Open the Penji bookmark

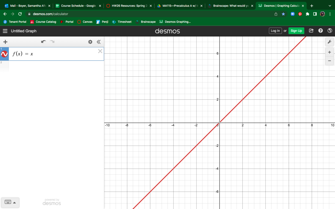coord(102,22)
